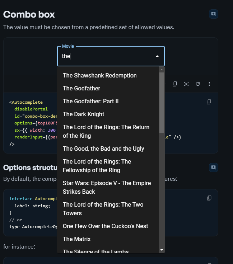The image size is (233, 264).
Task: Click the listbox scroll up arrow
Action: point(162,70)
